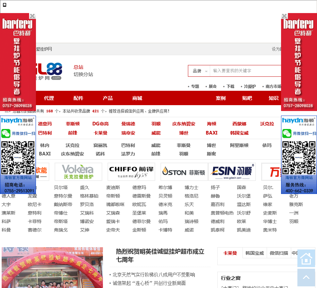Image resolution: width=317 pixels, height=288 pixels.
Task: Open red brand link 瑞帝安
Action: (128, 133)
